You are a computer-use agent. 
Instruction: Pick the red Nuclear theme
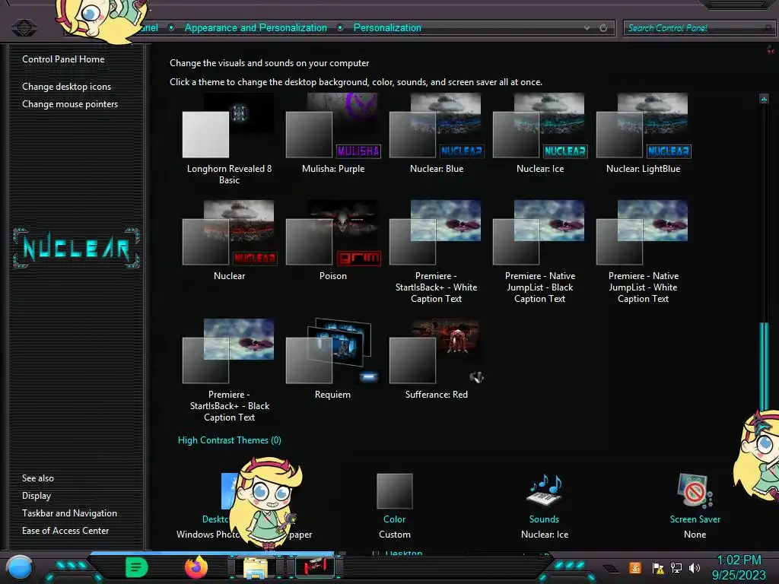(229, 240)
